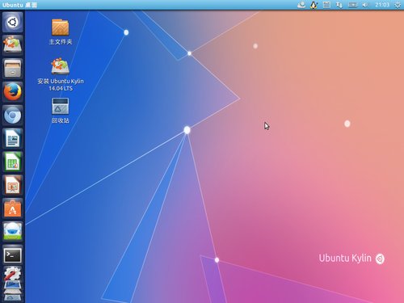Open LibreOffice Writer
This screenshot has height=303, width=404.
[12, 138]
